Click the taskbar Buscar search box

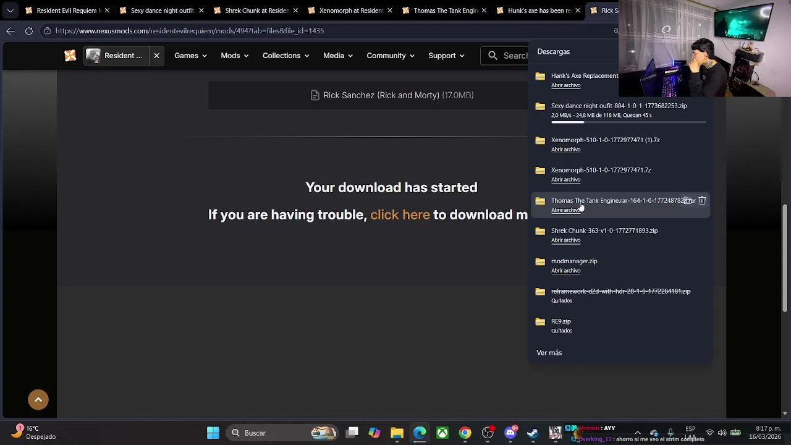click(x=282, y=433)
